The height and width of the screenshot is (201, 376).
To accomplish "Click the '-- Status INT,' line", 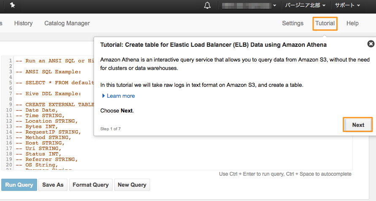I will [x=39, y=154].
